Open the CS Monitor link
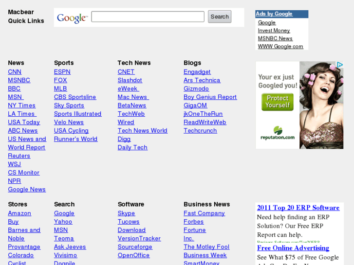 [x=24, y=172]
